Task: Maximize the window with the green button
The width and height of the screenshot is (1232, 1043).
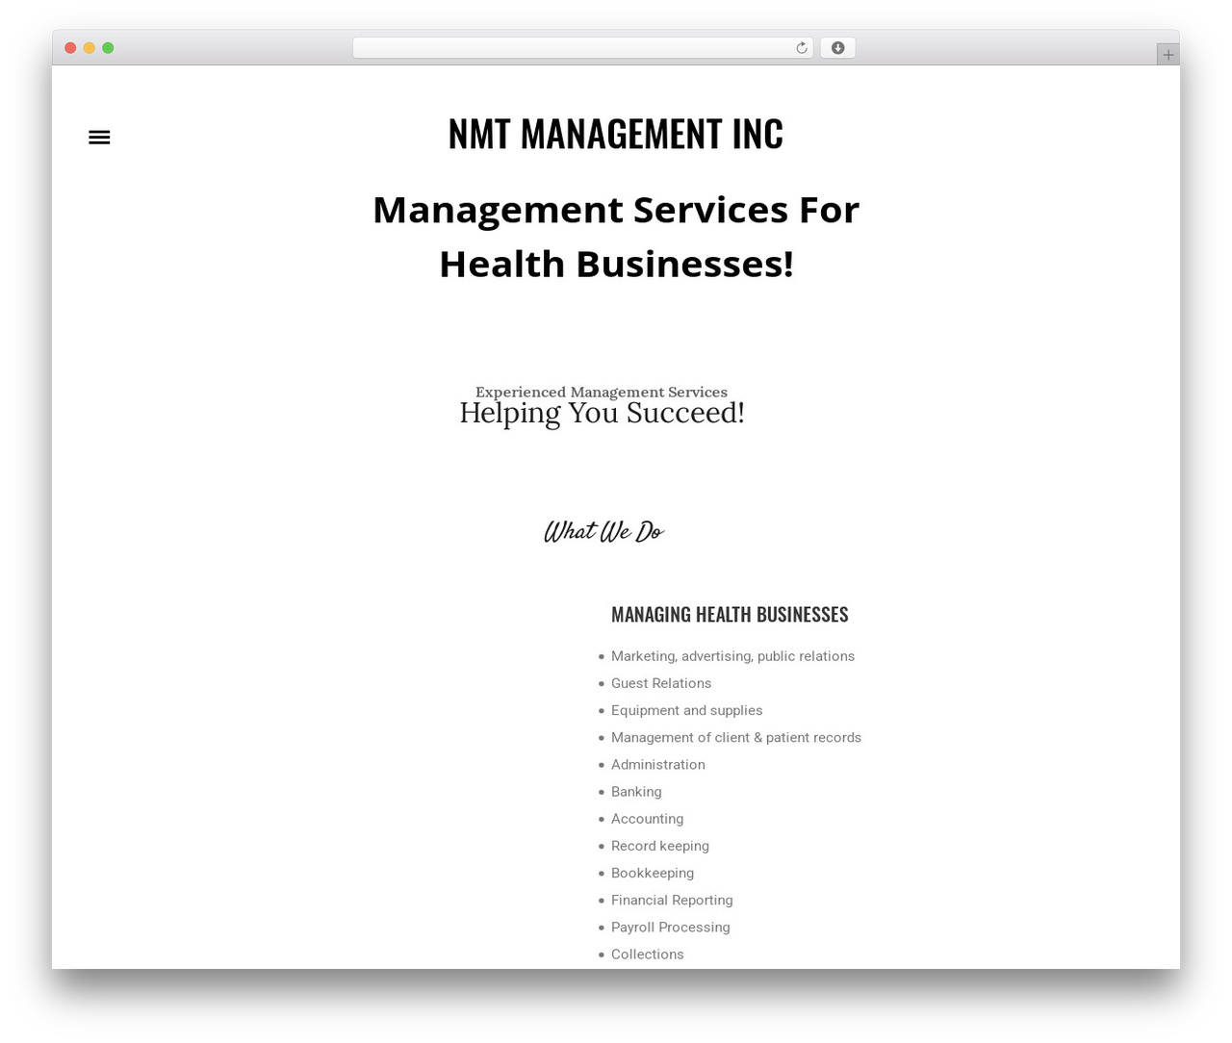Action: tap(108, 48)
